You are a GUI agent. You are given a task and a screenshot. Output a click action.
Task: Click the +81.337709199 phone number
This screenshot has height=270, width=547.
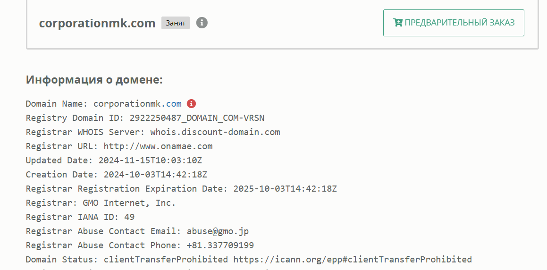point(220,245)
